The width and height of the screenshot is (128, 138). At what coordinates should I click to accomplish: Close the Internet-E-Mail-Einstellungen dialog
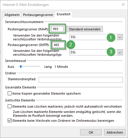tap(123, 4)
